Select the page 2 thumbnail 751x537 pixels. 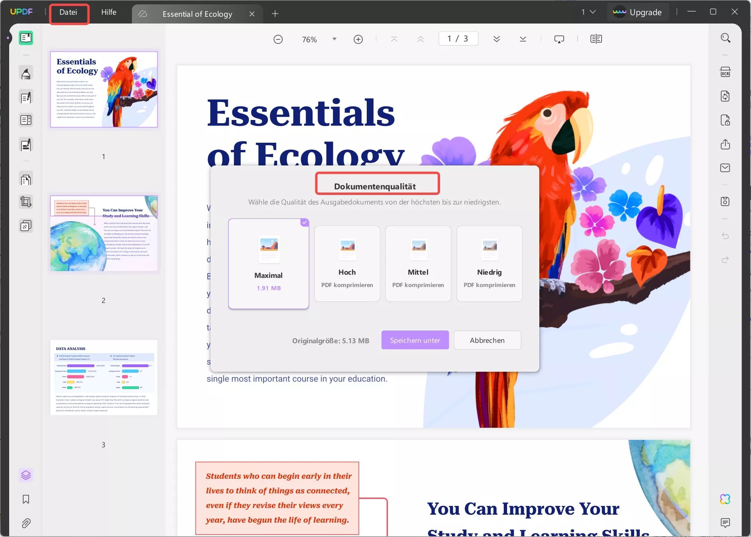click(x=104, y=234)
